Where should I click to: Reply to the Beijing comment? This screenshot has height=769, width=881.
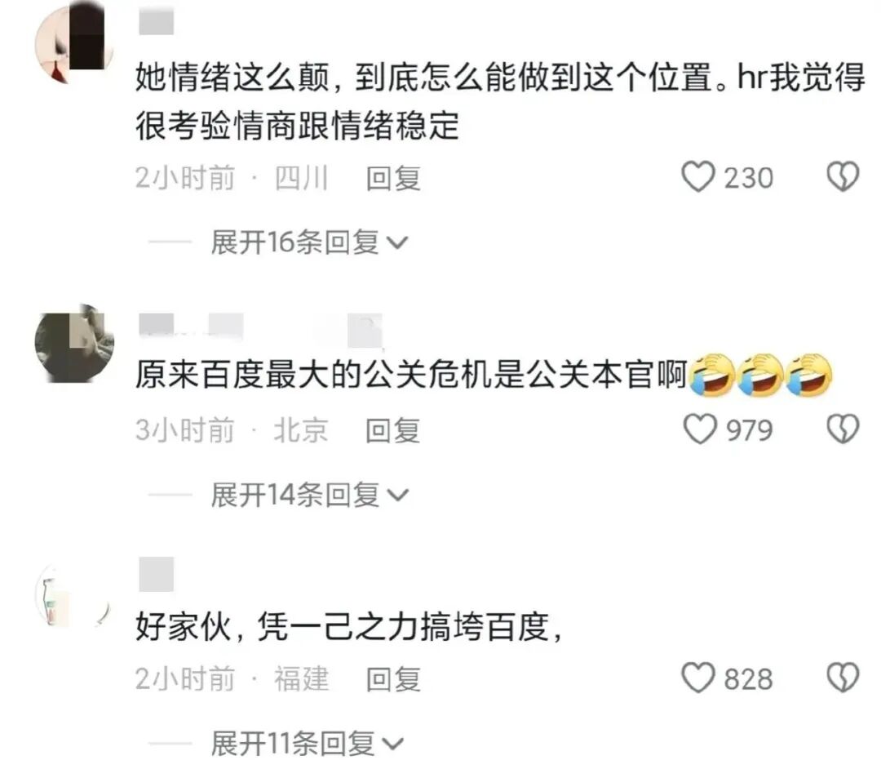click(x=392, y=431)
